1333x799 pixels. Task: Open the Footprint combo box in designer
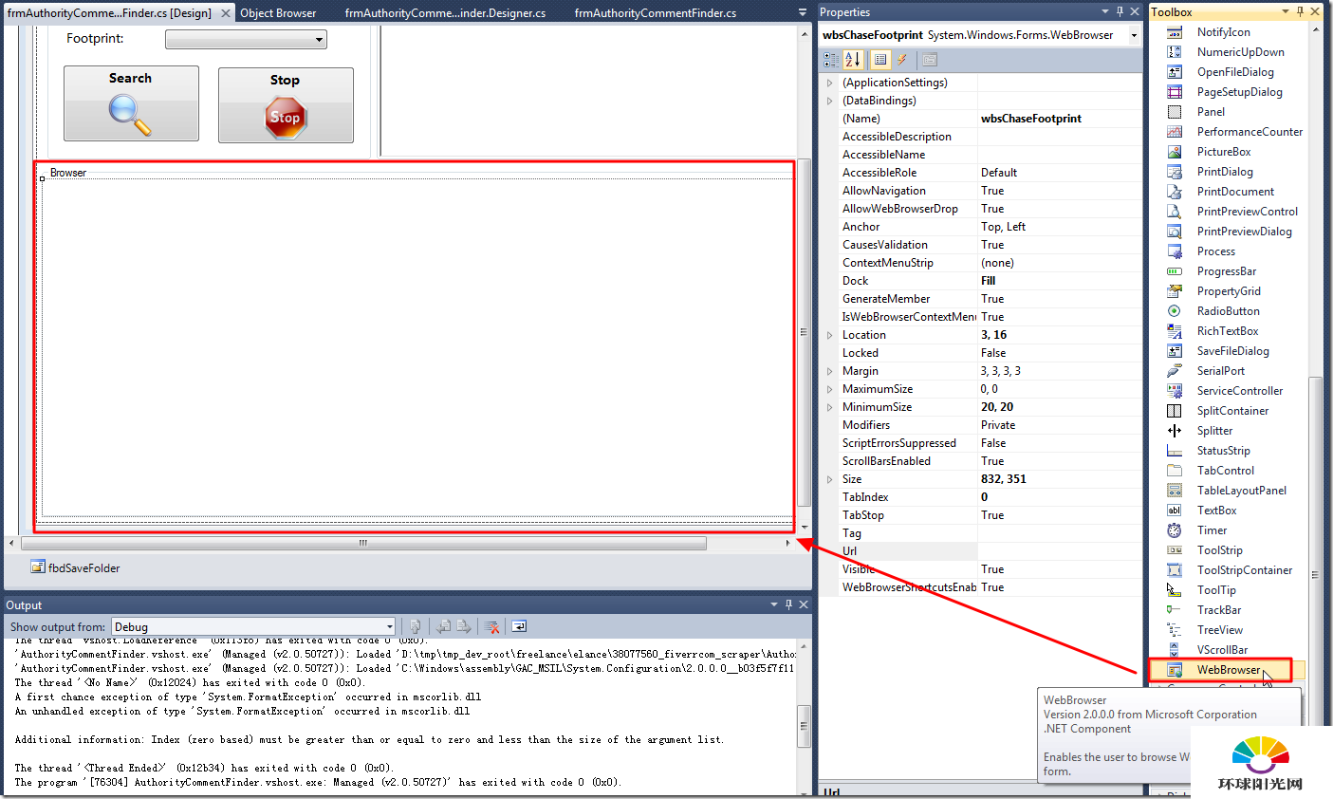246,39
